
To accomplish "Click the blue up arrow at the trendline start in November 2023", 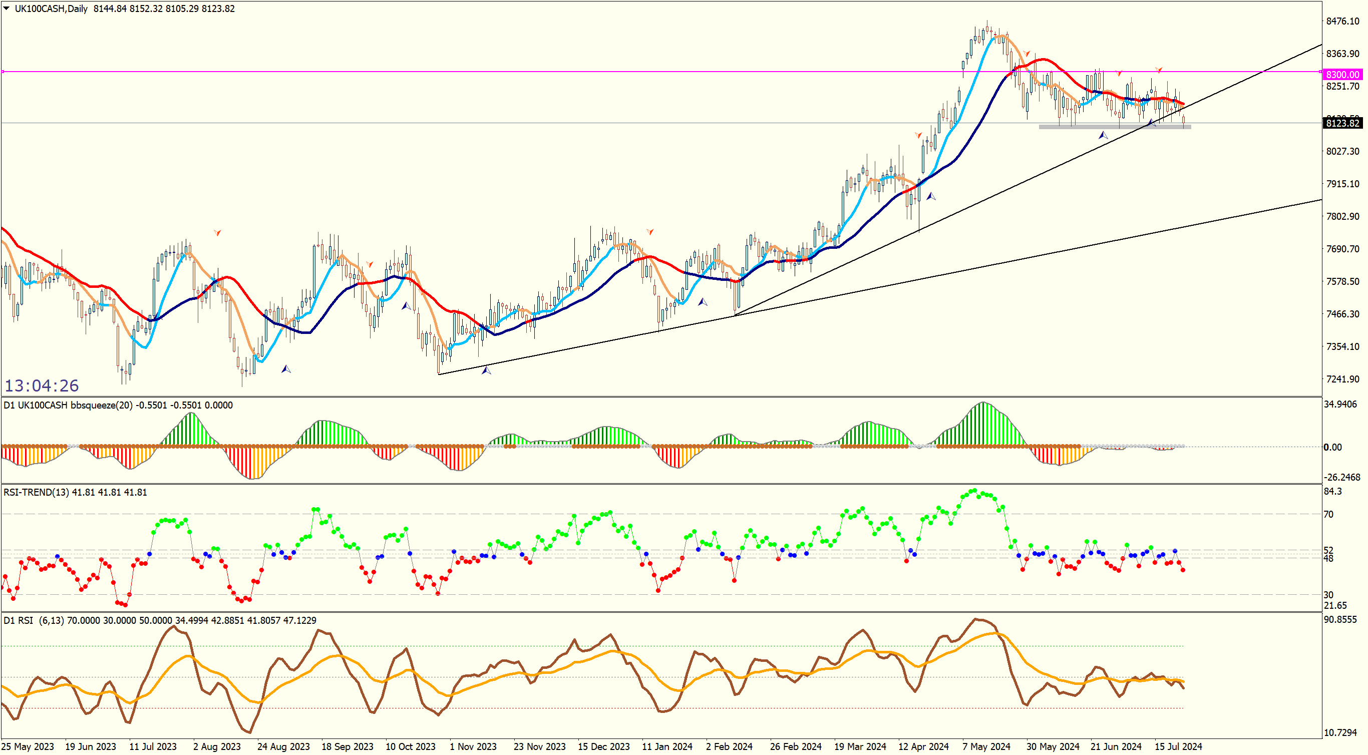I will (486, 370).
